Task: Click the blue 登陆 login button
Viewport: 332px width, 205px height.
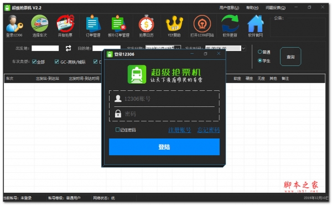Action: (x=164, y=147)
